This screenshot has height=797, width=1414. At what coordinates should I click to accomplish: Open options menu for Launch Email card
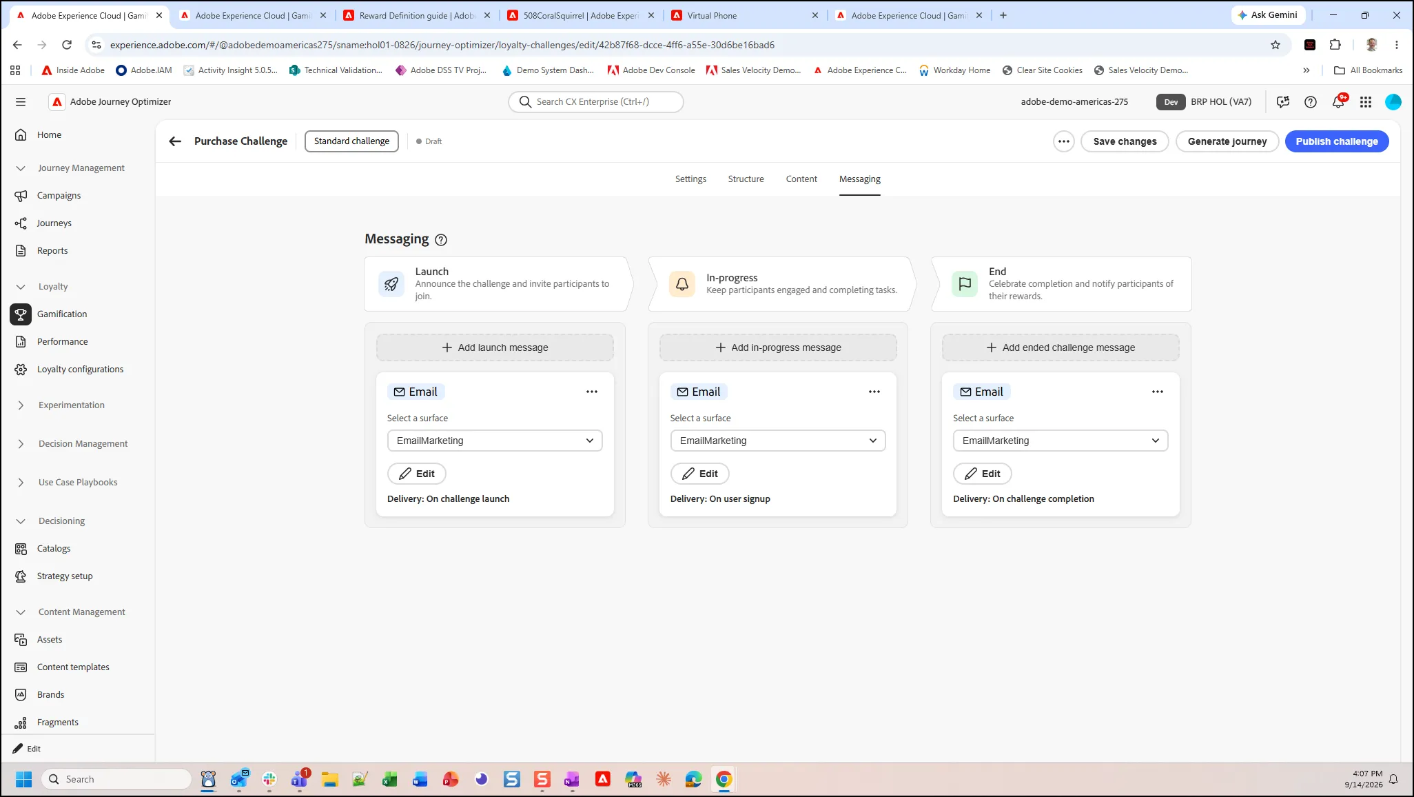pos(592,392)
